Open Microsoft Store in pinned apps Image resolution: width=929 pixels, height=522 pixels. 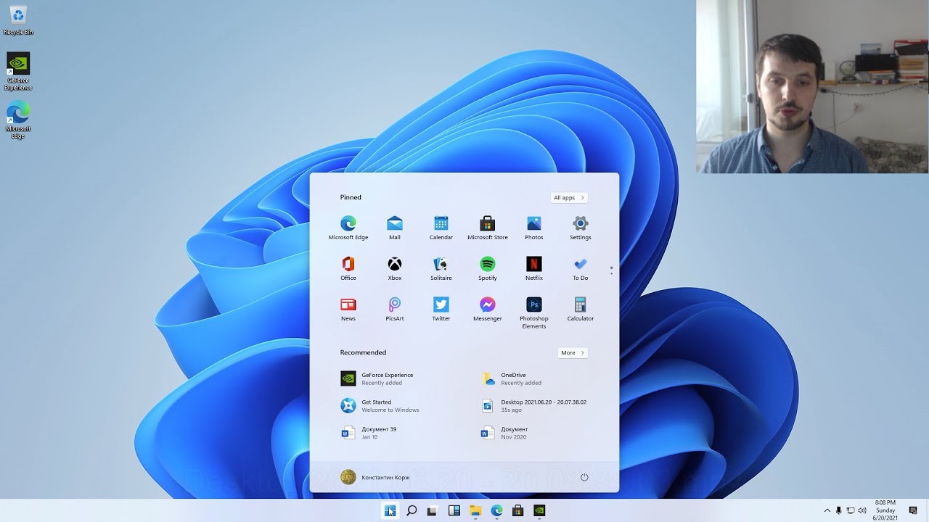[488, 227]
